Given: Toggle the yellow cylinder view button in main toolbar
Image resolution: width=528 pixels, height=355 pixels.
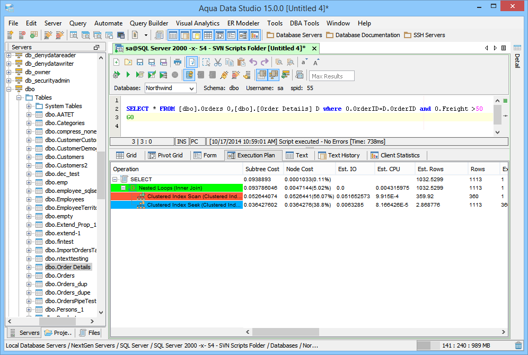Looking at the screenshot, I should [196, 35].
